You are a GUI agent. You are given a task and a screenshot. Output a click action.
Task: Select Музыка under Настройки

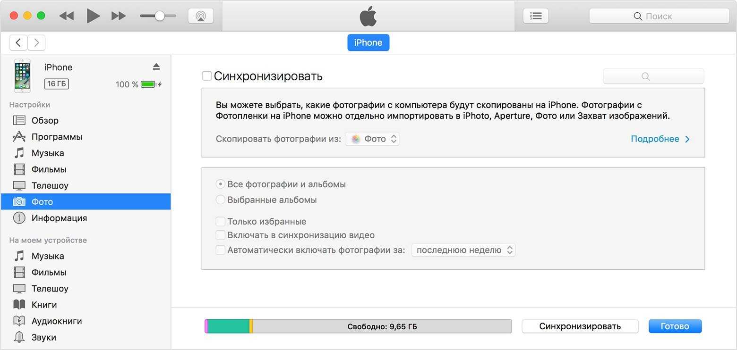point(47,153)
